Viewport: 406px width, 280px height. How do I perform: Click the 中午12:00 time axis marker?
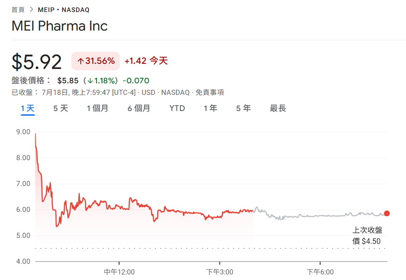tap(119, 272)
